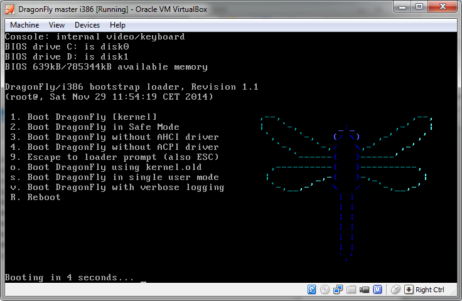Open the Machine menu
The image size is (462, 301).
tap(24, 25)
